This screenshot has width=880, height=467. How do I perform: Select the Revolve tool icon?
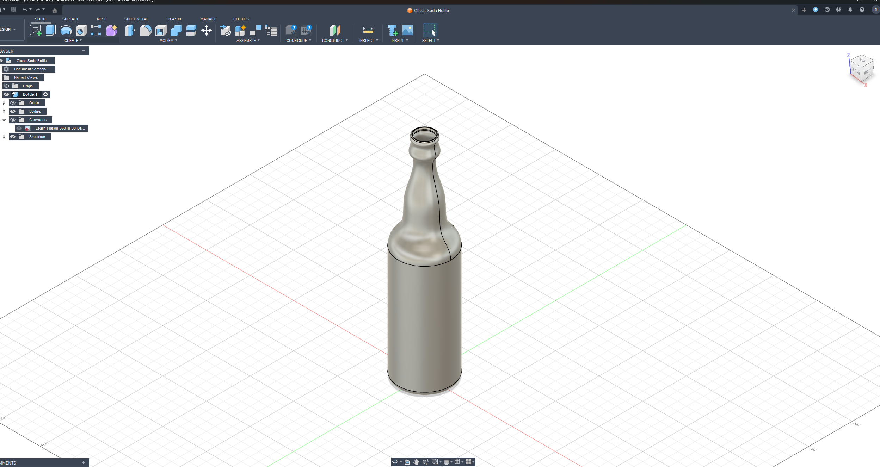click(66, 30)
